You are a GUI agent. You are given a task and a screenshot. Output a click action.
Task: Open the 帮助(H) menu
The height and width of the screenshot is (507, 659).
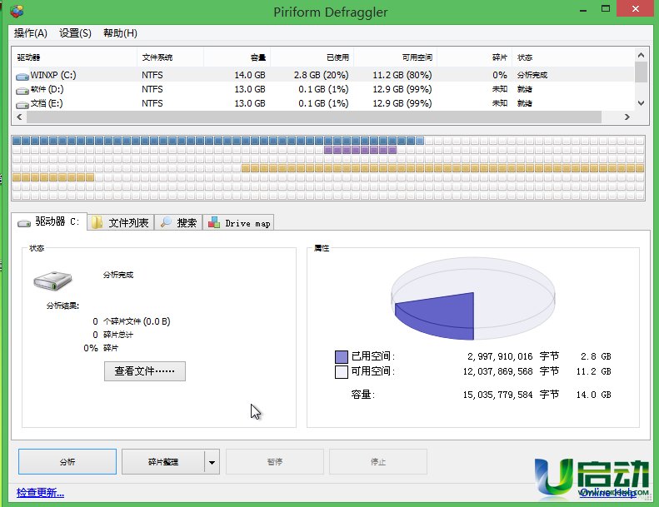click(x=120, y=32)
